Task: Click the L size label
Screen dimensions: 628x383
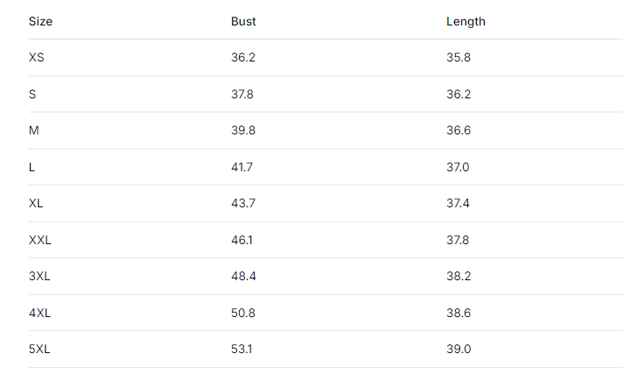Action: (32, 167)
